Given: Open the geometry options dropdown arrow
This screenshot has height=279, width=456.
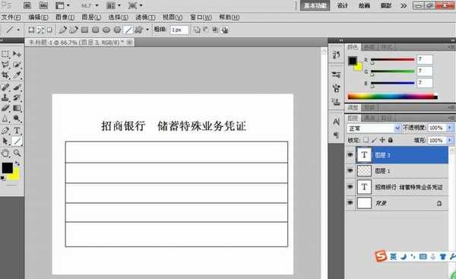Looking at the screenshot, I should pyautogui.click(x=147, y=30).
